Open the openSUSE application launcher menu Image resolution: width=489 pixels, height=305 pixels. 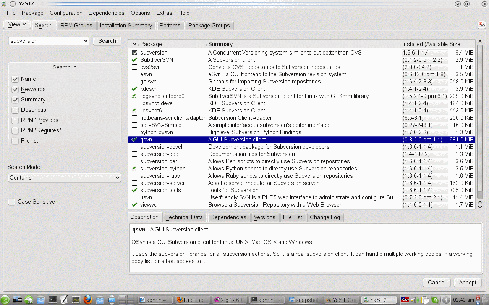(5, 300)
